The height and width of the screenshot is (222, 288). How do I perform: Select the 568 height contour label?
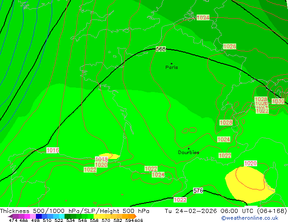[x=161, y=49]
